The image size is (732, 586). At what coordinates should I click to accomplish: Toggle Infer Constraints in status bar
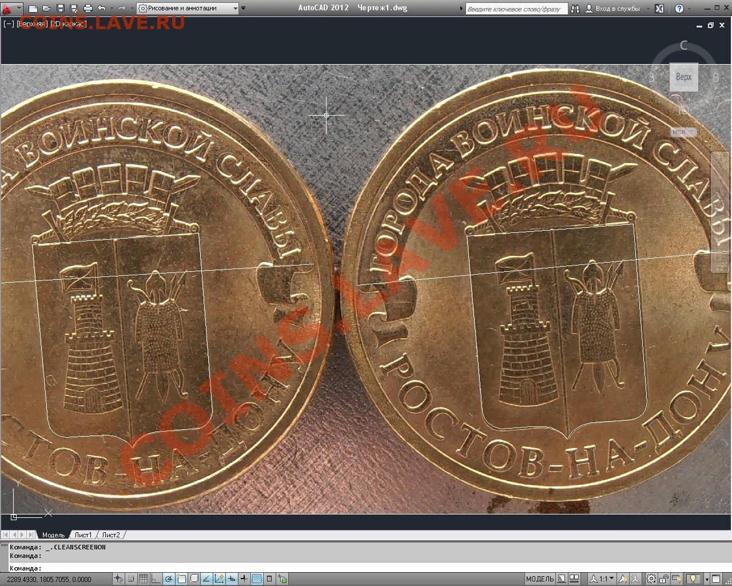(118, 579)
